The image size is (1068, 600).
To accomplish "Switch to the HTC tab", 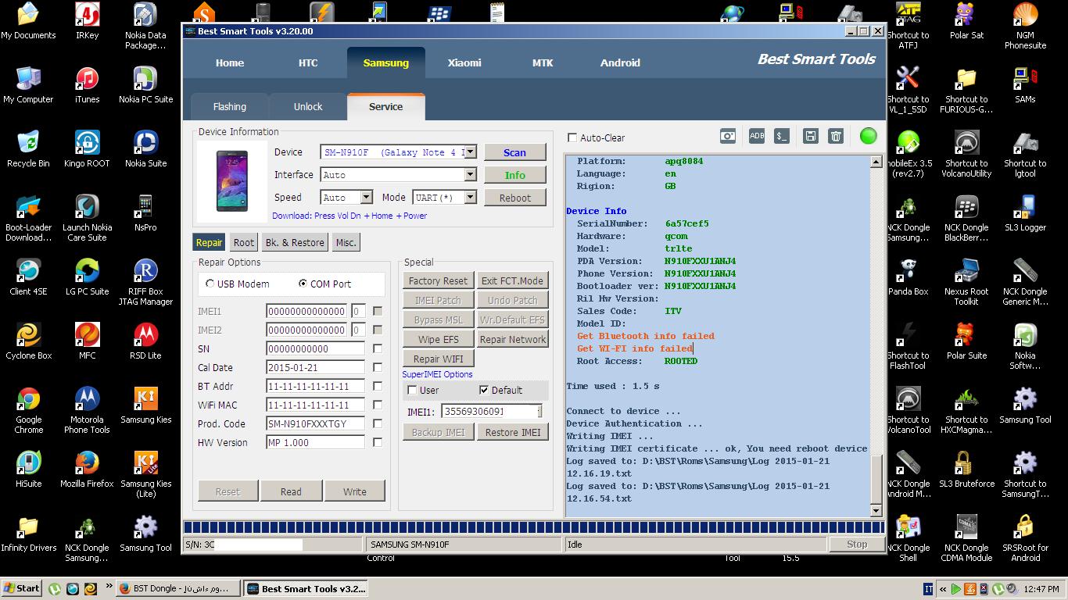I will coord(308,62).
